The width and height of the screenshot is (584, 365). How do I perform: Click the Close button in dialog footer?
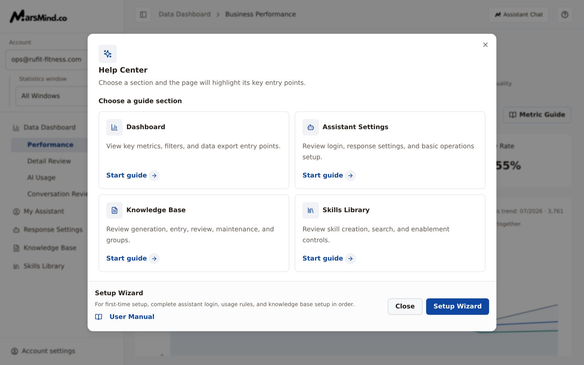tap(405, 307)
